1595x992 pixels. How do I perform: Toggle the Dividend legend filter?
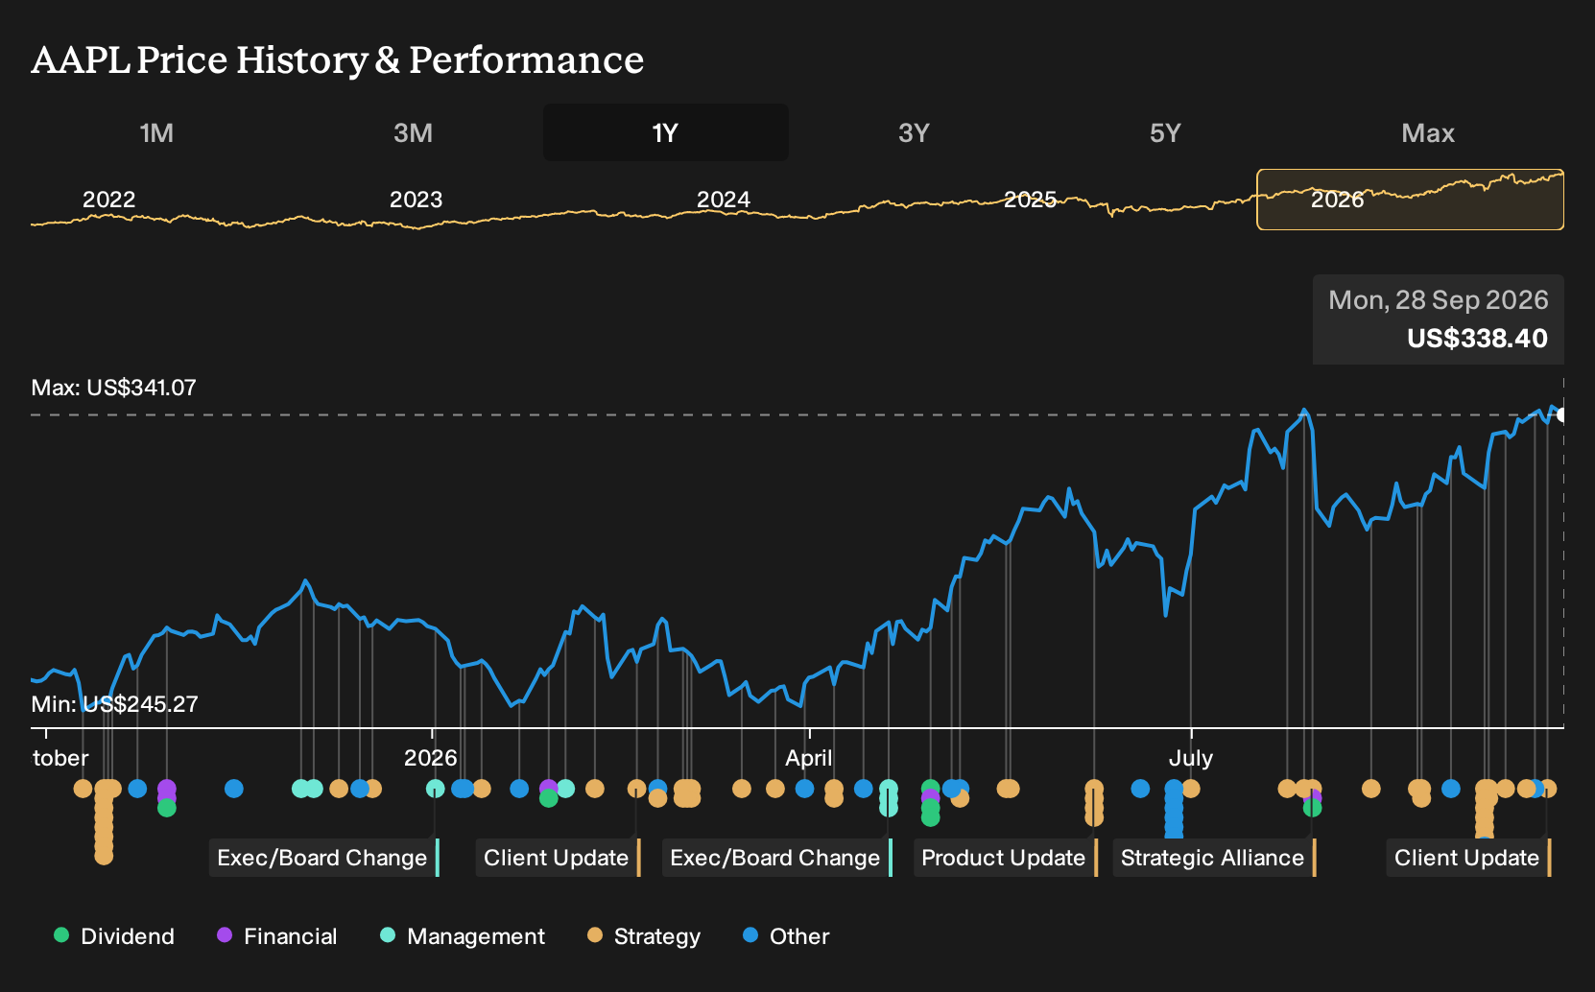point(114,936)
